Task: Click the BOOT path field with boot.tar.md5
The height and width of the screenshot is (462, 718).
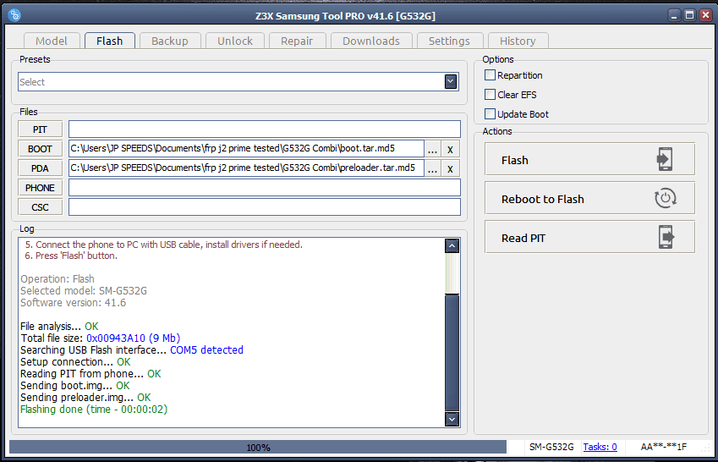Action: [246, 149]
